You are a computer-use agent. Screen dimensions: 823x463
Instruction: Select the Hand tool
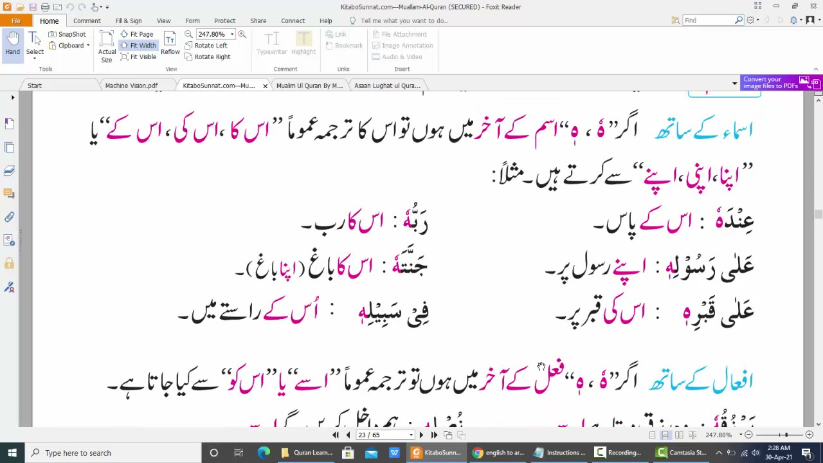(x=12, y=45)
